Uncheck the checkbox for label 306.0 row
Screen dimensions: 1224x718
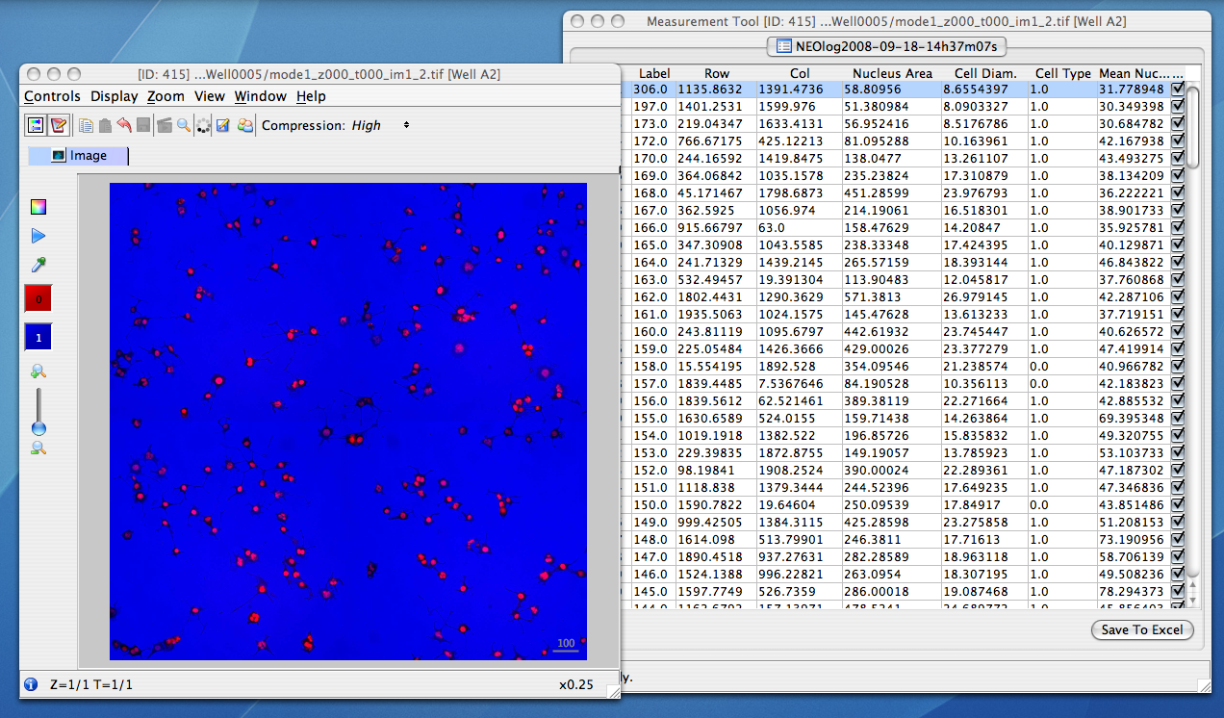click(1178, 89)
